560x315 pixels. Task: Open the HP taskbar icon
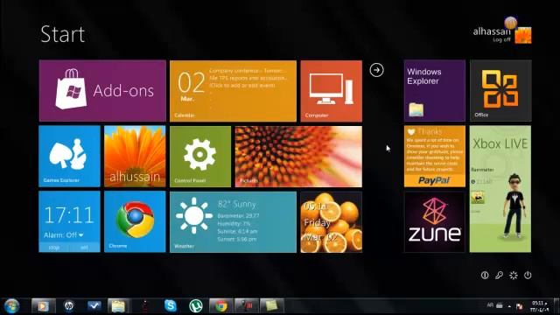click(68, 306)
